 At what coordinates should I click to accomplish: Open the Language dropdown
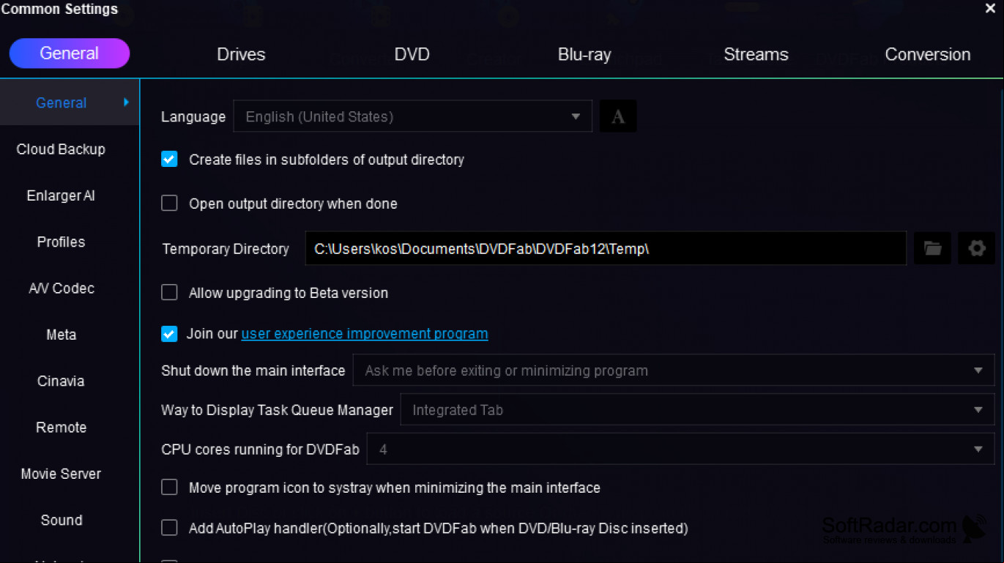[x=412, y=116]
